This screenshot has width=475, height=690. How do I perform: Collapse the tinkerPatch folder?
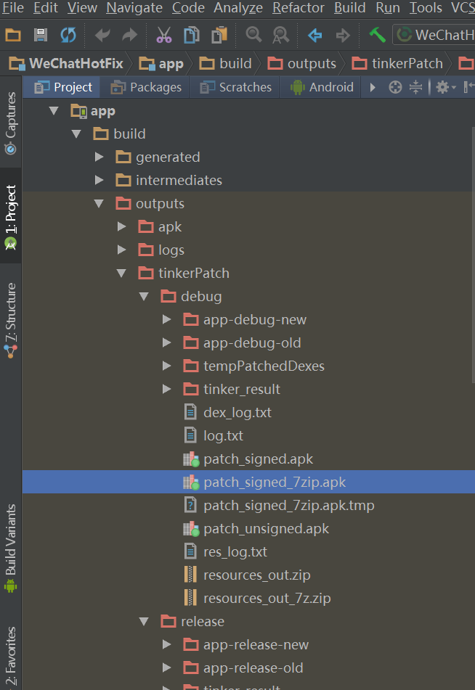pyautogui.click(x=121, y=274)
